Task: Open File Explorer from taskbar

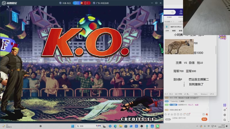Action: (x=120, y=126)
